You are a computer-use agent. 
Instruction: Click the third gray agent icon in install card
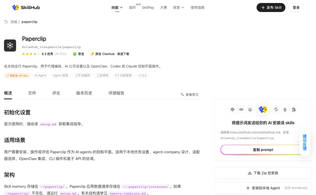pos(250,109)
